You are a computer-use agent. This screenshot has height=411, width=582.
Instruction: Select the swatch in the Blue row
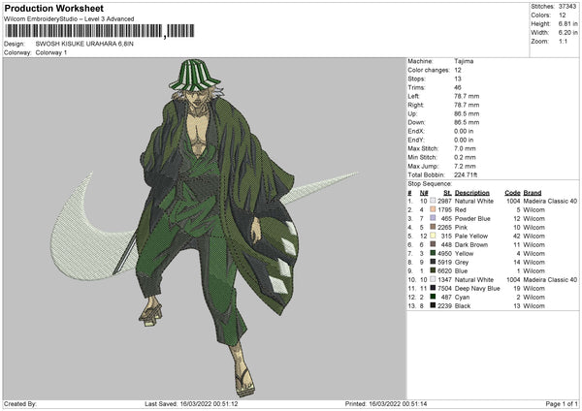(433, 270)
